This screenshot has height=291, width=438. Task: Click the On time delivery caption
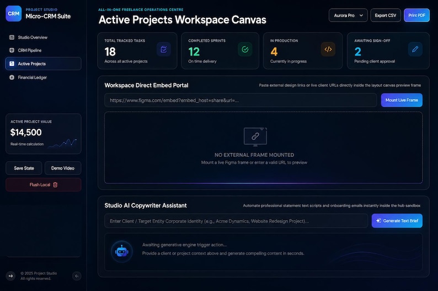202,61
